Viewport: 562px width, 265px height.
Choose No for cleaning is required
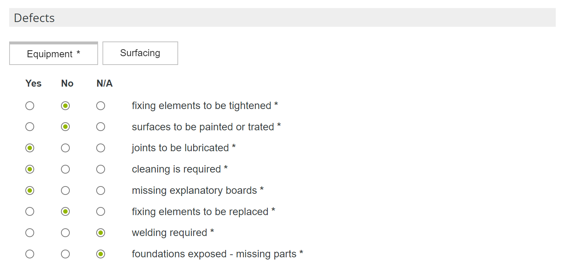tap(65, 169)
